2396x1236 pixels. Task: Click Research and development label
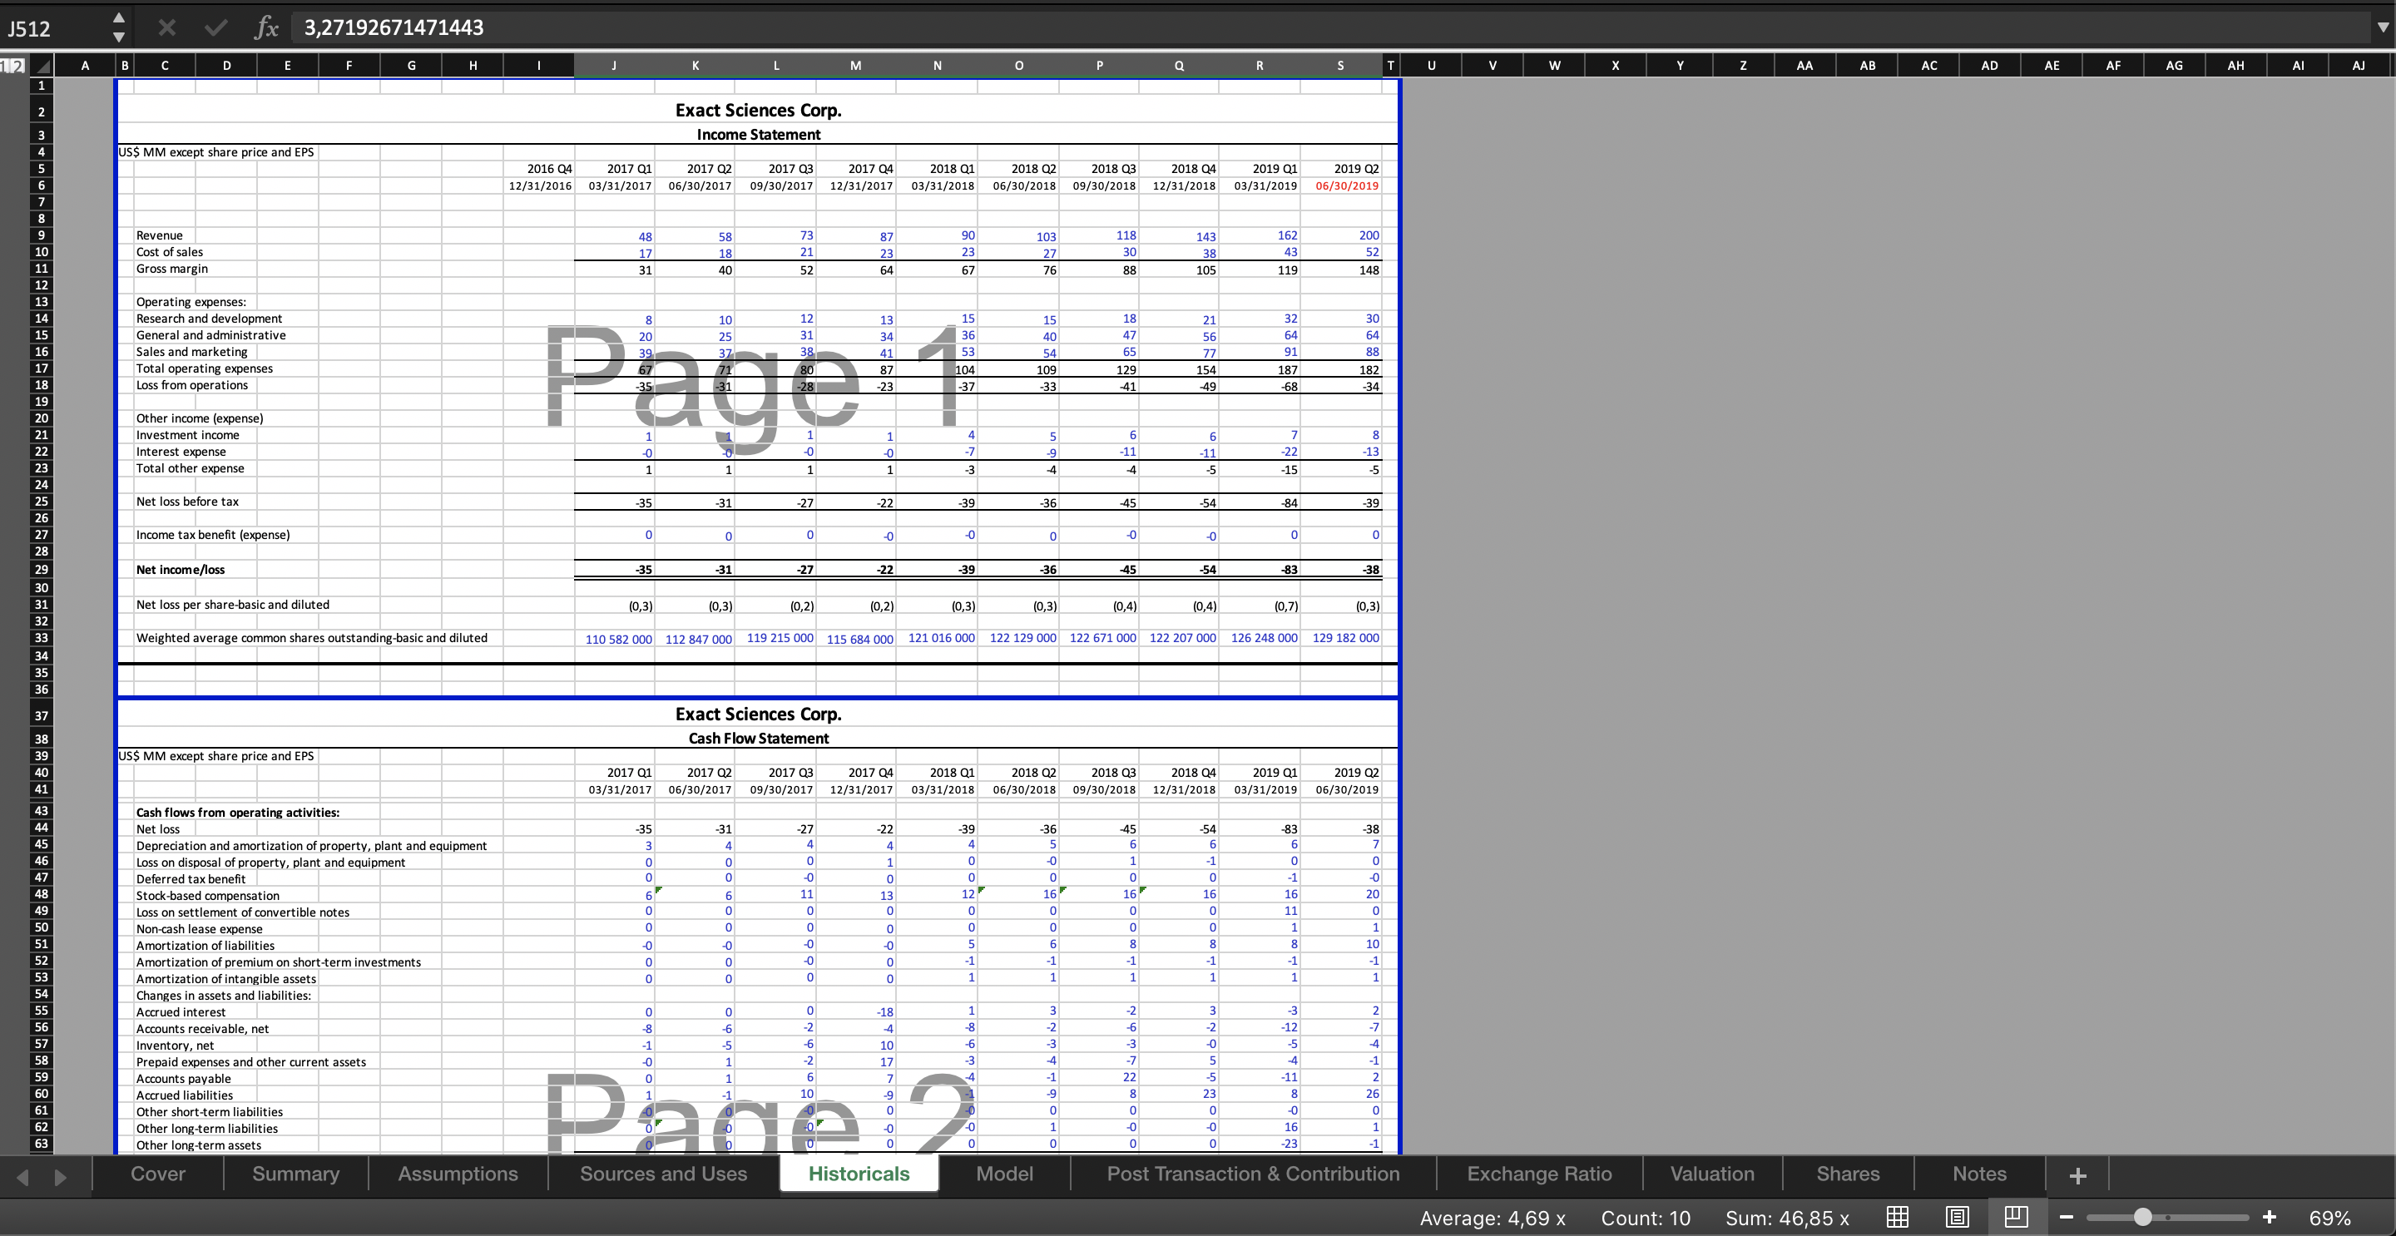210,318
